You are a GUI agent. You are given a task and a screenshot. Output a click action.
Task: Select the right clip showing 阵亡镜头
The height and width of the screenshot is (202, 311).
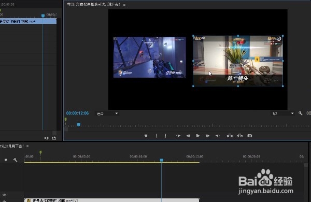238,61
